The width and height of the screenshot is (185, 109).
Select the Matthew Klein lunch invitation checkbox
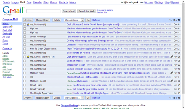coord(25,73)
